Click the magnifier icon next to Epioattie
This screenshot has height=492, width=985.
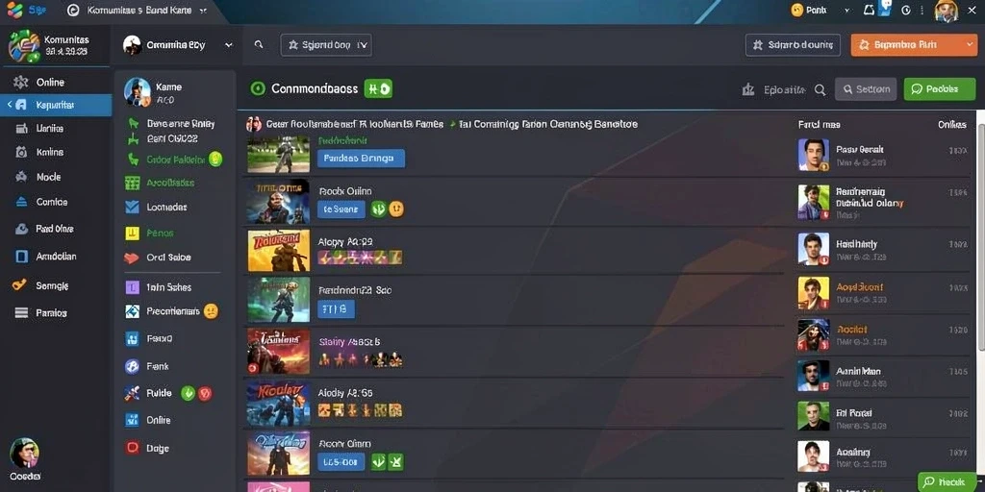pyautogui.click(x=820, y=89)
